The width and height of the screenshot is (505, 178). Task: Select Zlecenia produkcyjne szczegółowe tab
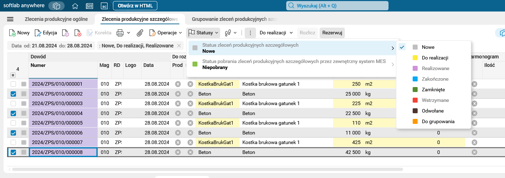tap(140, 19)
